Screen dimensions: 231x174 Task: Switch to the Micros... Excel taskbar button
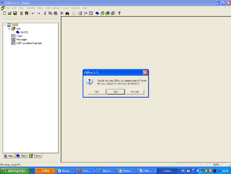click(66, 171)
